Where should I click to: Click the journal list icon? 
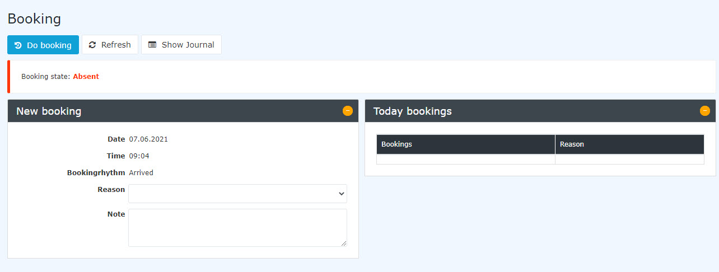pos(152,45)
